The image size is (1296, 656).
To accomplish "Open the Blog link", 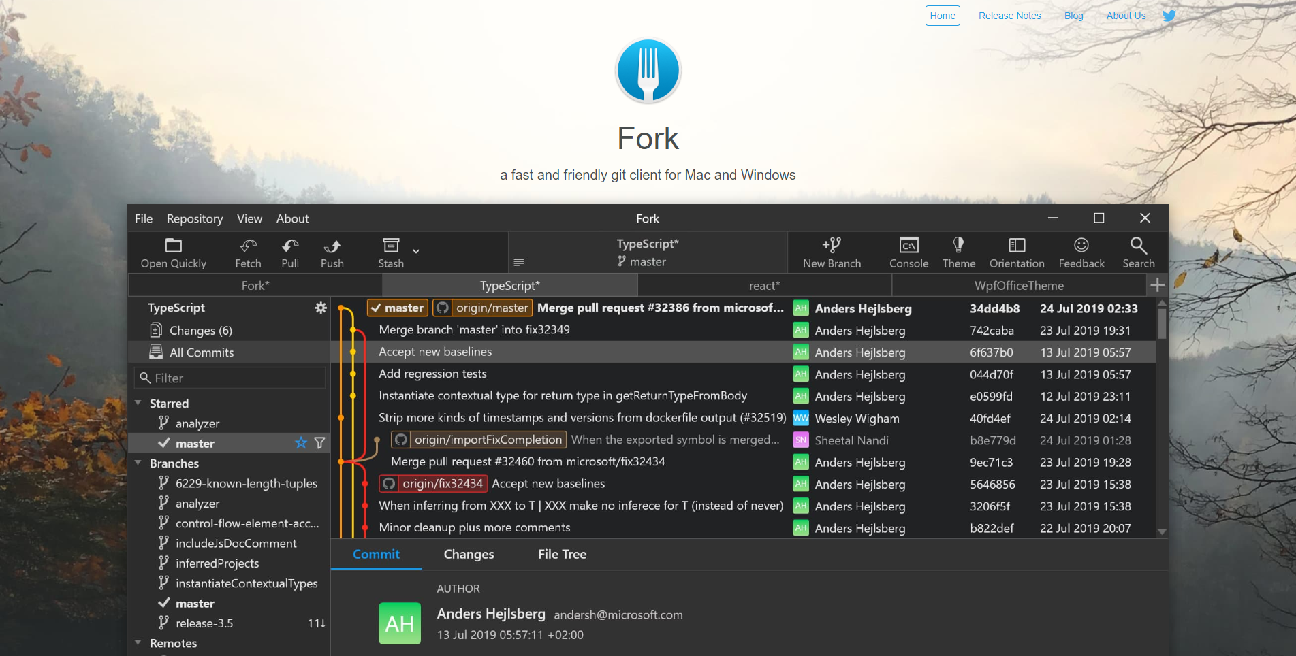I will (1073, 16).
